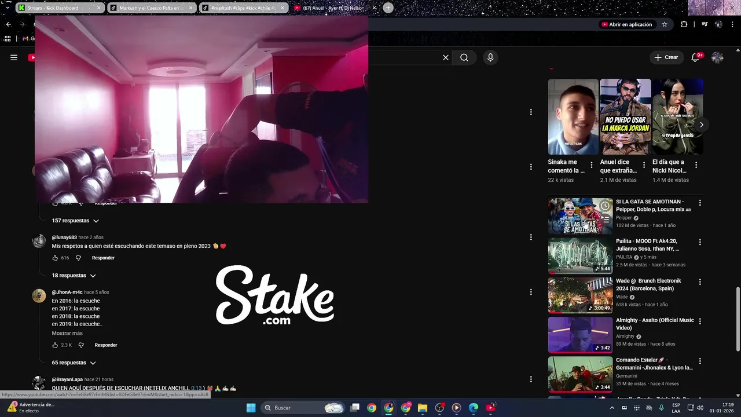Click the Crear button
The image size is (741, 417).
coord(666,57)
